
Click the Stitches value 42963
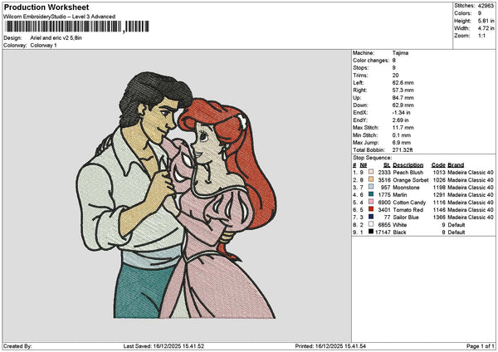[486, 6]
